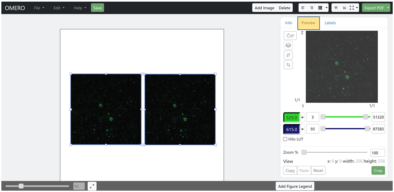394x192 pixels.
Task: Click the green Crop button
Action: pyautogui.click(x=378, y=170)
